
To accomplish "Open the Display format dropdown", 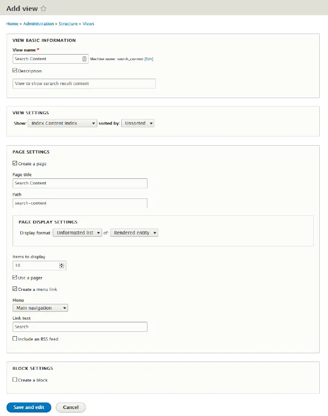I will click(x=77, y=232).
